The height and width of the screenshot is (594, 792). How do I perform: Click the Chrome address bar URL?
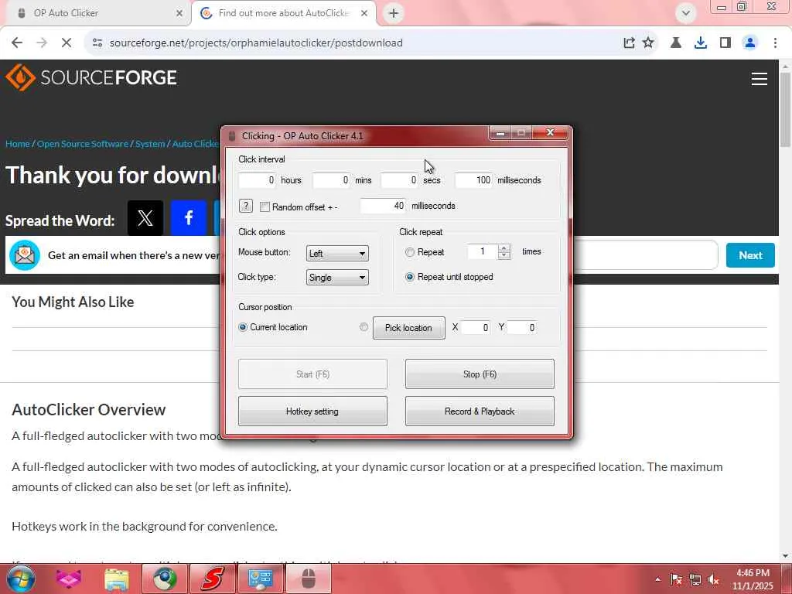256,43
